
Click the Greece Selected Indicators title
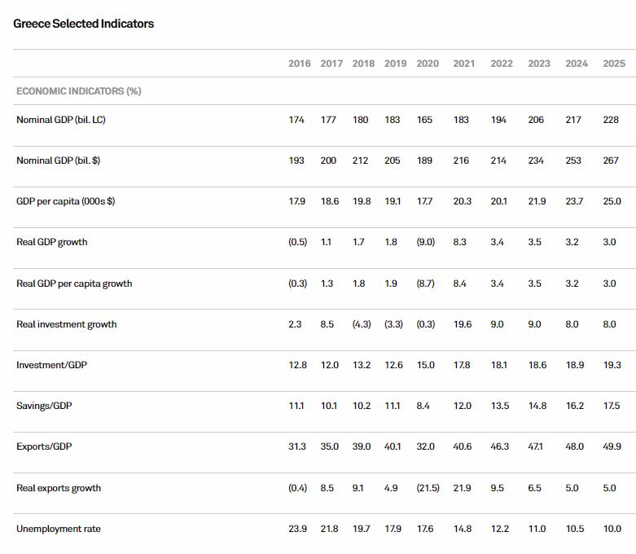point(84,24)
